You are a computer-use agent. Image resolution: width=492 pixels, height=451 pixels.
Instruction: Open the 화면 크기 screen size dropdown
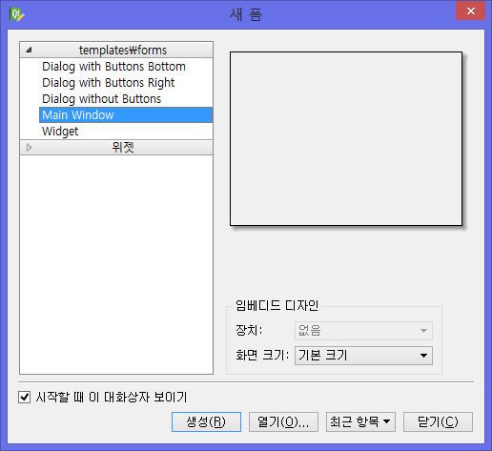pos(363,356)
